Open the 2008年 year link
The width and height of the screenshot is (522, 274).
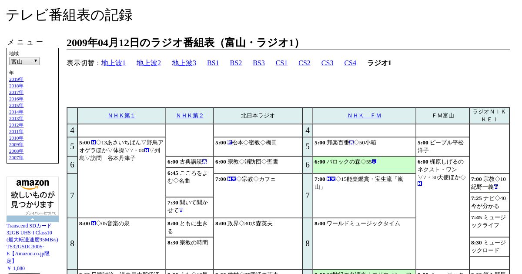[x=16, y=151]
